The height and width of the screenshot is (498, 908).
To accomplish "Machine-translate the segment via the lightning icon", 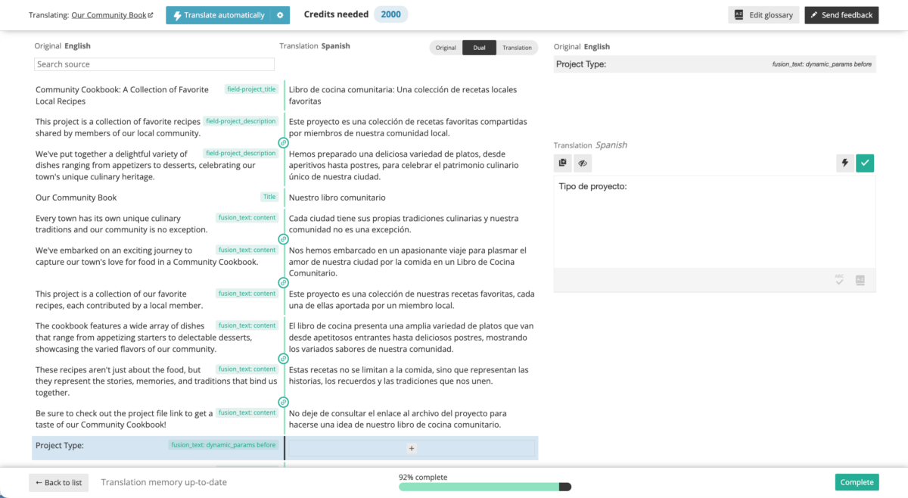I will tap(844, 163).
